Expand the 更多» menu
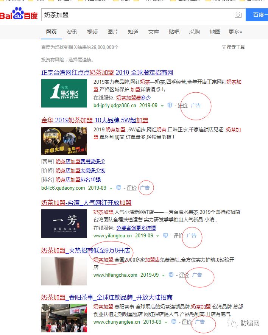This screenshot has height=335, width=268. click(x=235, y=32)
